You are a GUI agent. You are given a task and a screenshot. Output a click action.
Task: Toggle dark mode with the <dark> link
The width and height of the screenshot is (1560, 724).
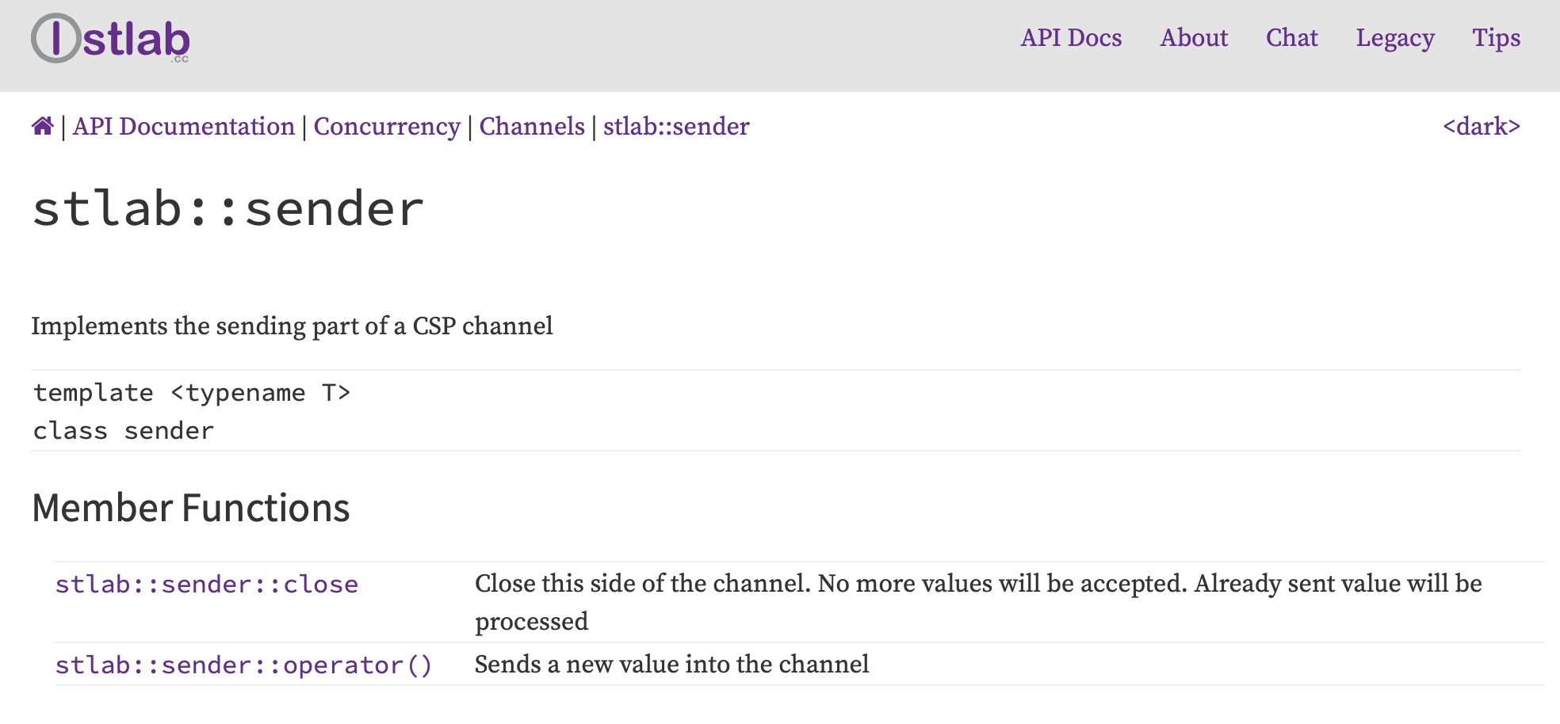1481,127
